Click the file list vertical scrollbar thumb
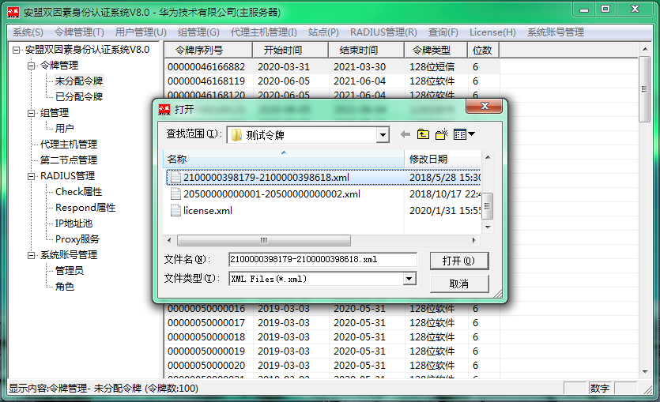The width and height of the screenshot is (660, 402). (x=488, y=206)
